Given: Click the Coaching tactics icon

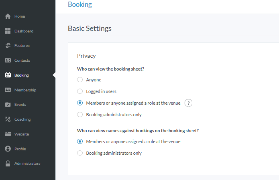Looking at the screenshot, I should tap(8, 119).
